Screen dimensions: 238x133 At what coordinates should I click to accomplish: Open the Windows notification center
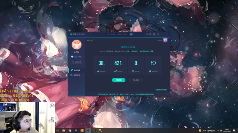234,131
